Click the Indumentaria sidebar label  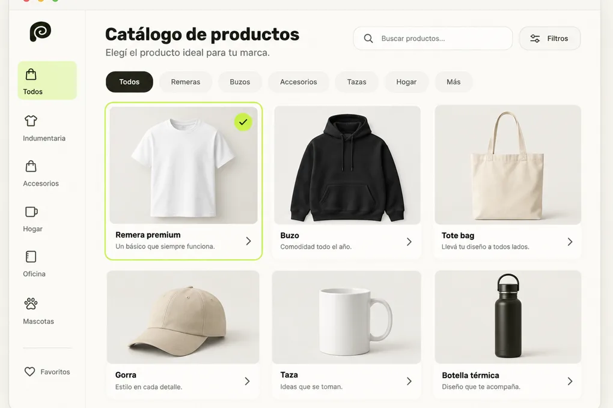(44, 138)
